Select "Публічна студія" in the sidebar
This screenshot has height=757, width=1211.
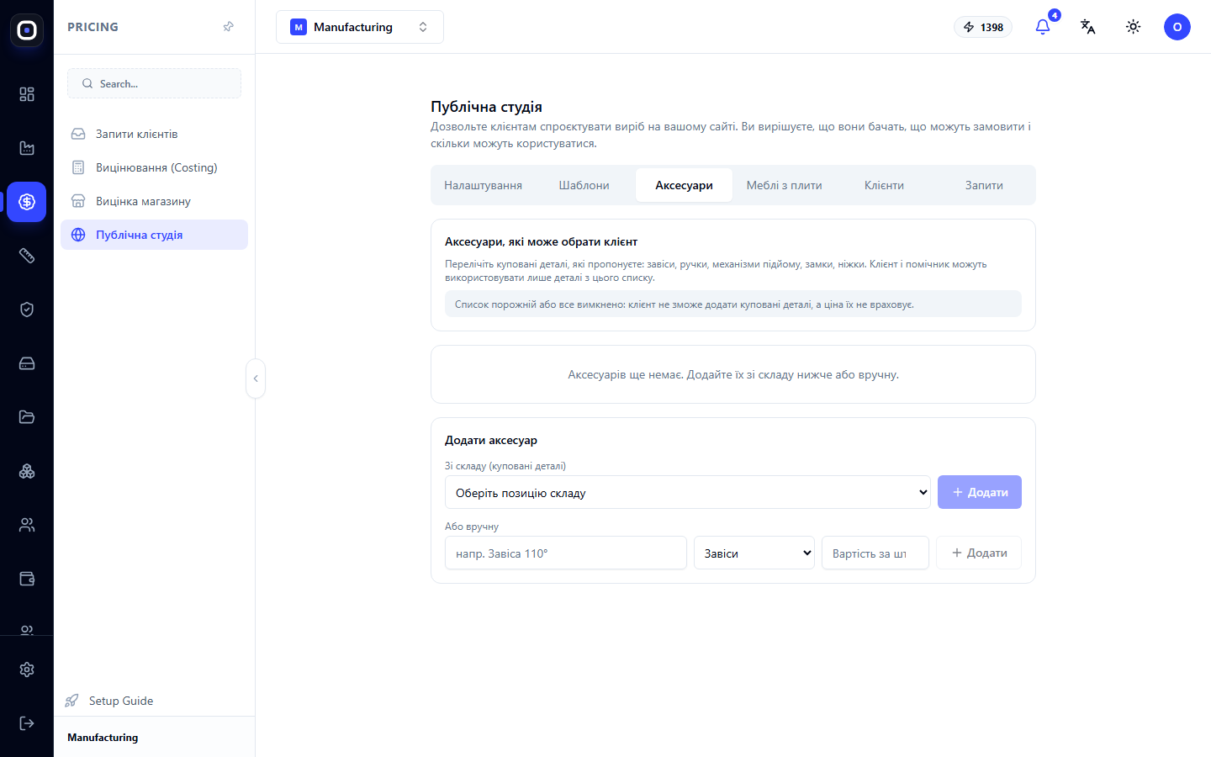[x=155, y=235]
